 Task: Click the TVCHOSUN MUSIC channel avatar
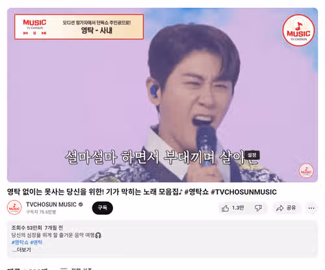[x=14, y=208]
